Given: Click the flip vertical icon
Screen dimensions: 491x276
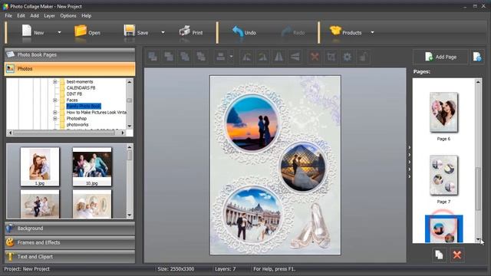Looking at the screenshot, I should [295, 57].
